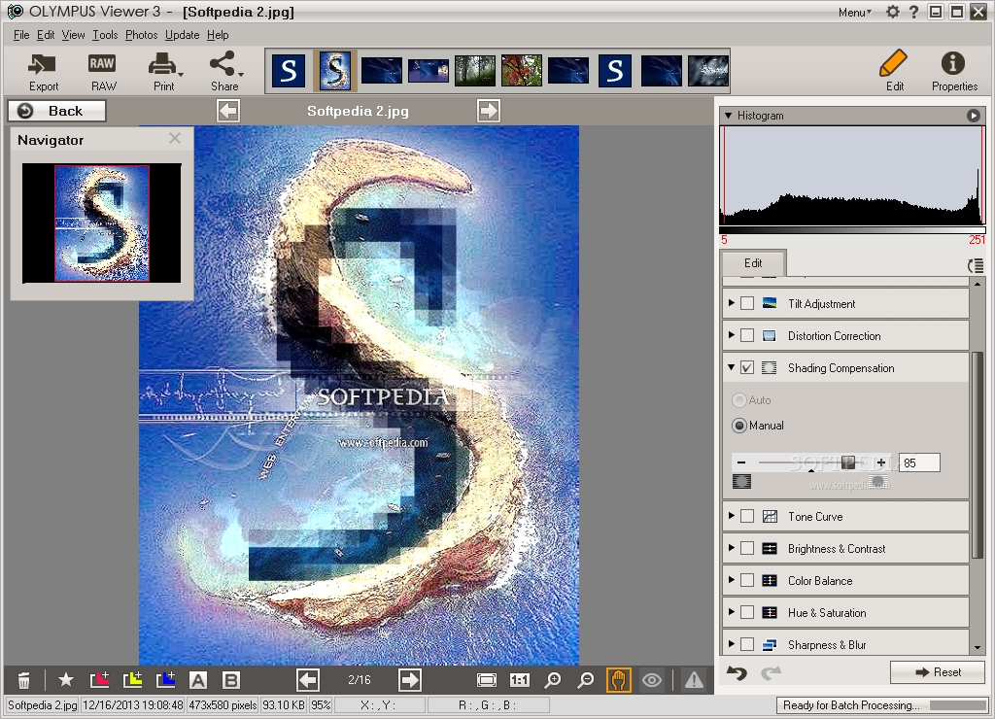Enable the Hue & Saturation checkbox
The height and width of the screenshot is (719, 995).
pos(747,612)
